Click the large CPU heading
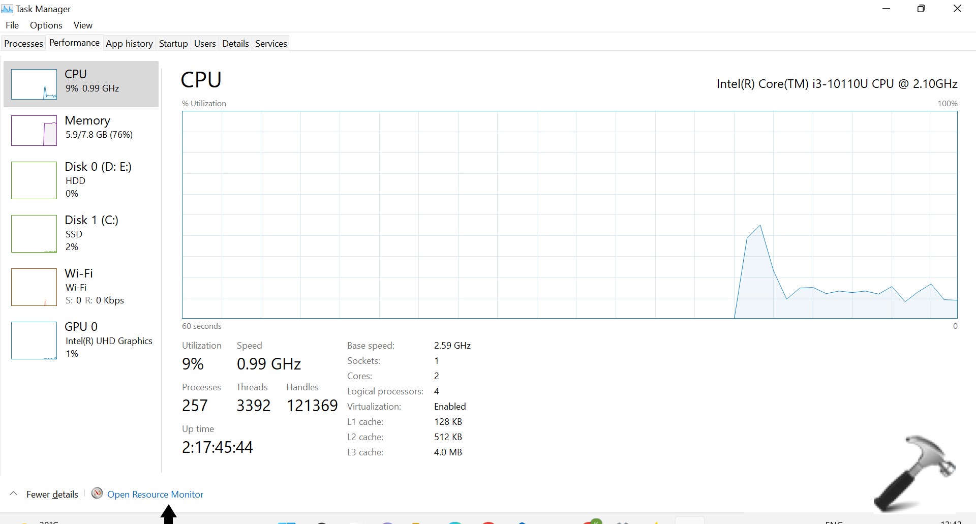 tap(201, 80)
